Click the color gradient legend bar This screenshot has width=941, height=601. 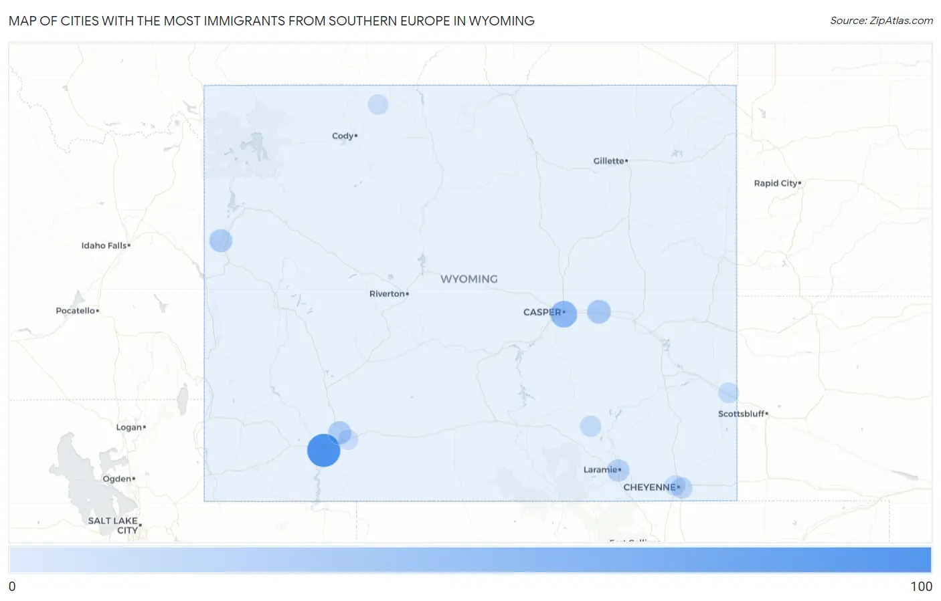pyautogui.click(x=470, y=560)
